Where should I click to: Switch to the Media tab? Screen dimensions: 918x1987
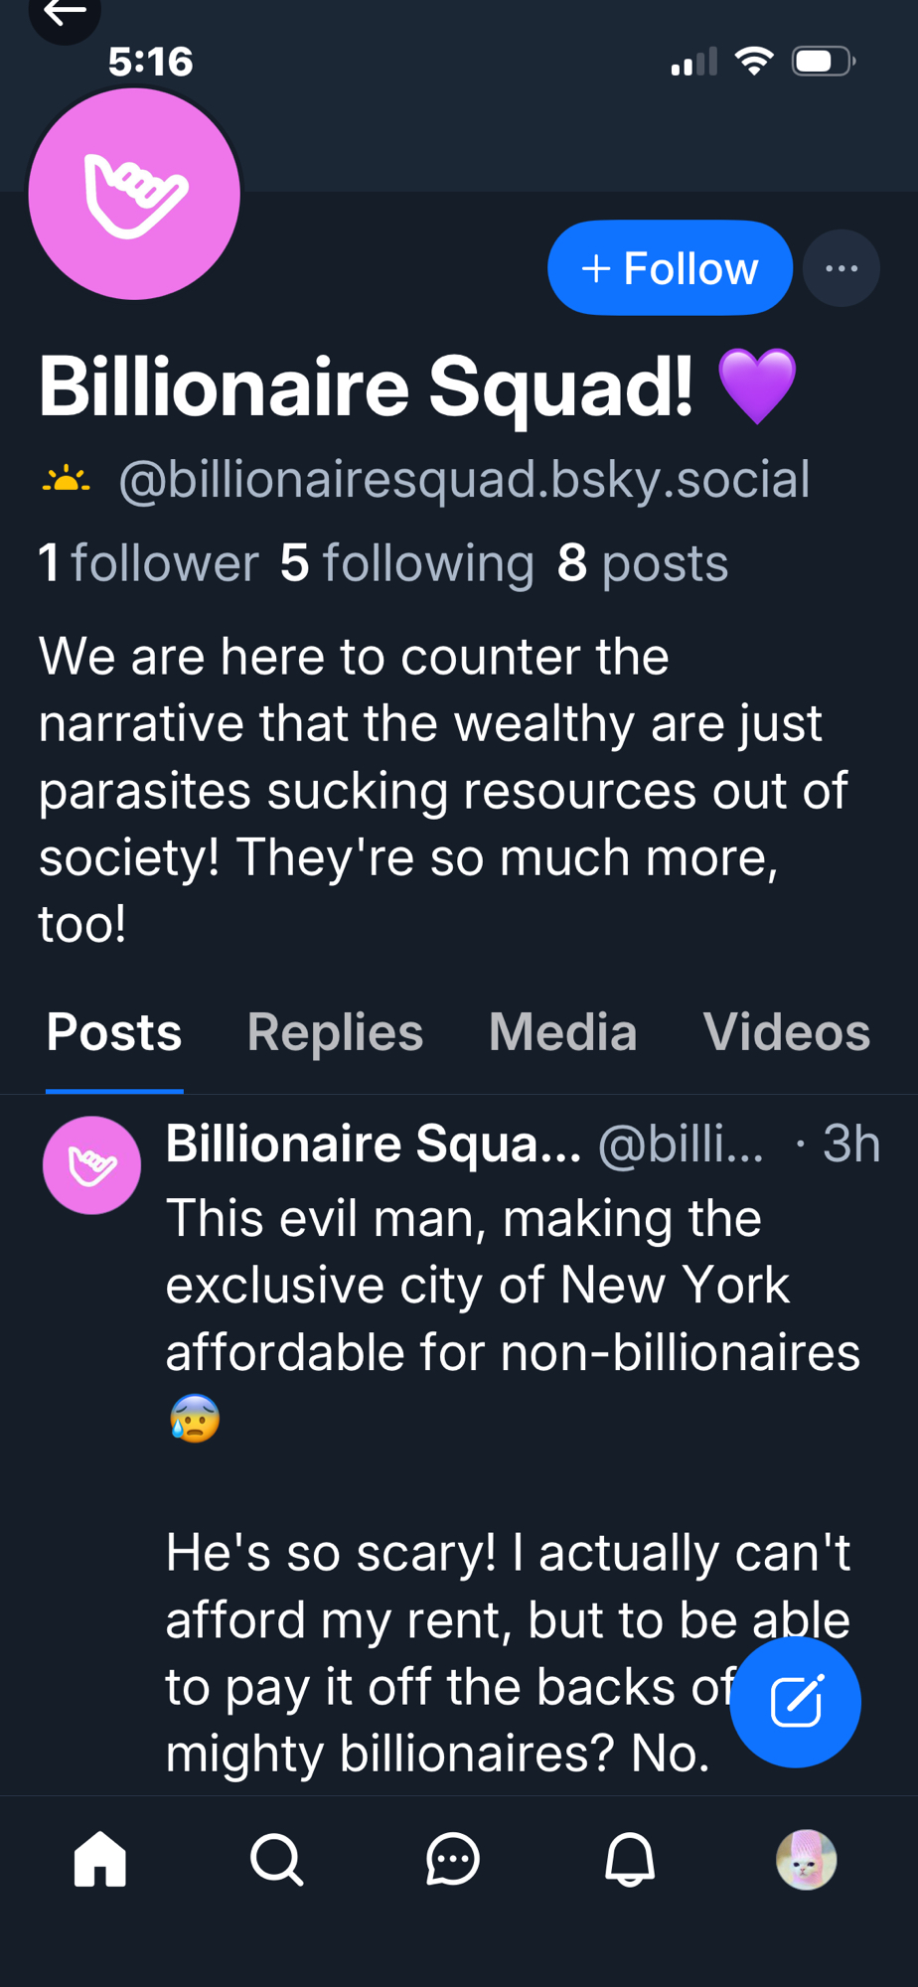tap(562, 1032)
